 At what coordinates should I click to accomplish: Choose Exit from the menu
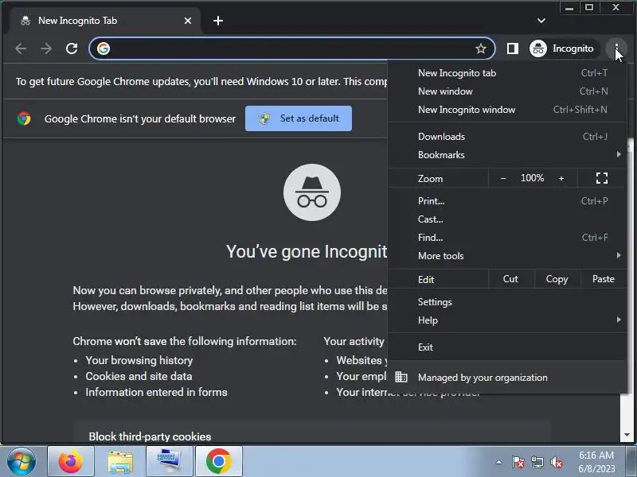pyautogui.click(x=507, y=347)
